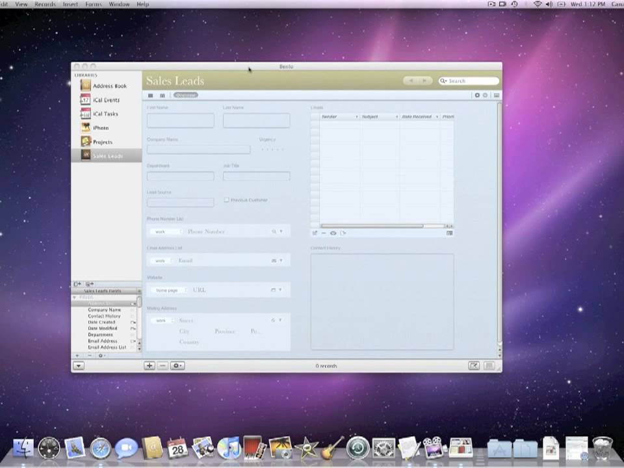Sort by Date Received column header
The width and height of the screenshot is (624, 468).
pyautogui.click(x=419, y=116)
